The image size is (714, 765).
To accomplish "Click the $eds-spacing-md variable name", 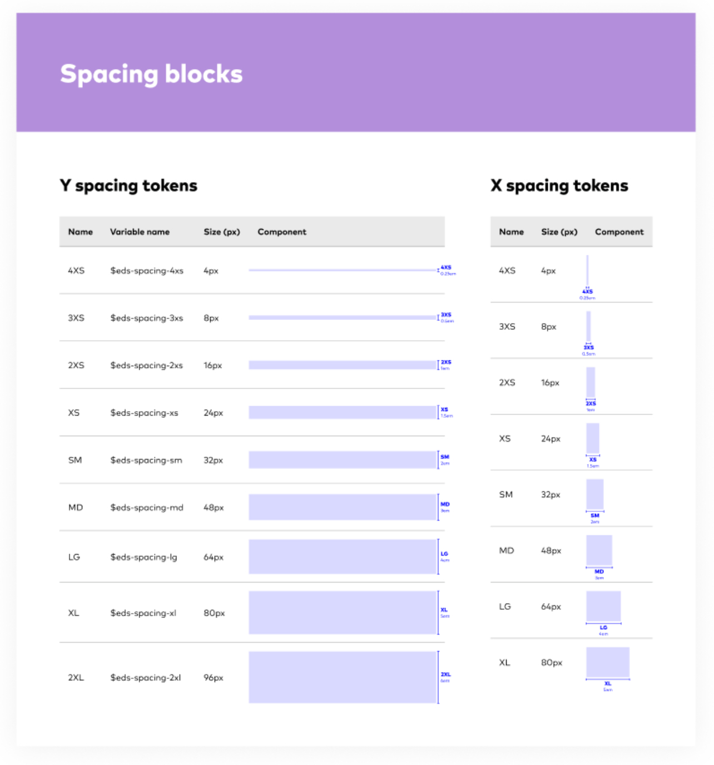I will [x=147, y=507].
